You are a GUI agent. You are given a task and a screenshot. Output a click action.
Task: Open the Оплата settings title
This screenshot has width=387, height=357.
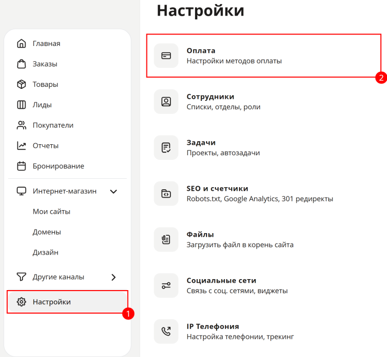pos(201,51)
